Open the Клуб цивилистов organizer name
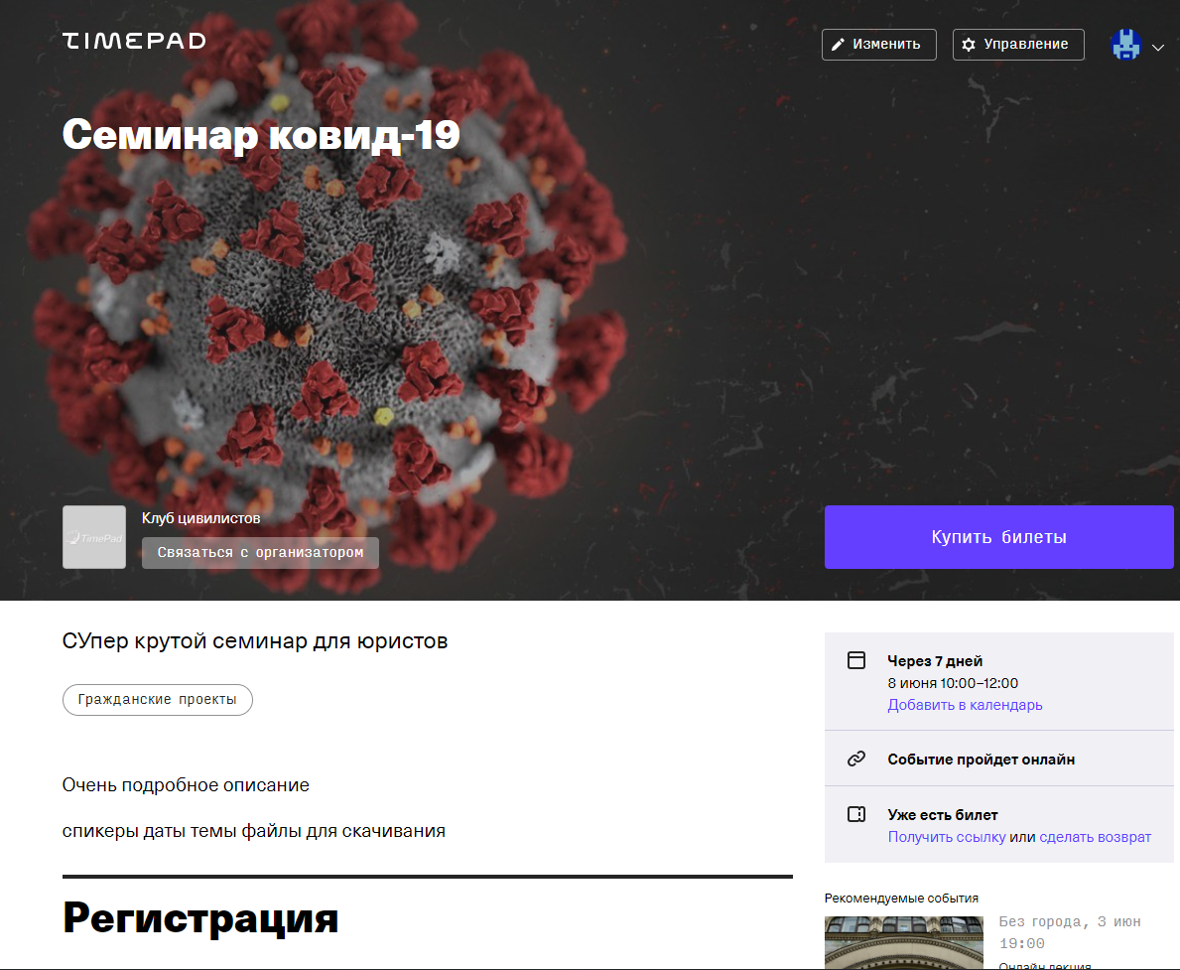Image resolution: width=1180 pixels, height=970 pixels. (x=200, y=518)
